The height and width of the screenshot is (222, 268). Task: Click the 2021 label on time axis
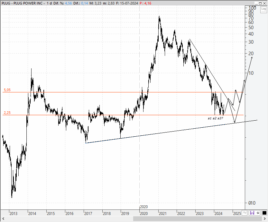coord(162,213)
